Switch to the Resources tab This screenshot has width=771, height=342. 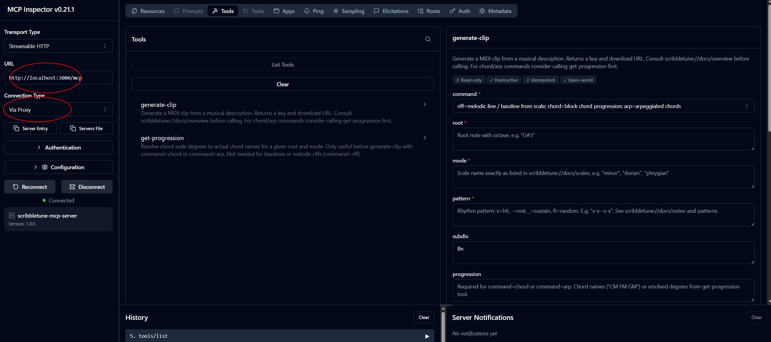pyautogui.click(x=148, y=11)
